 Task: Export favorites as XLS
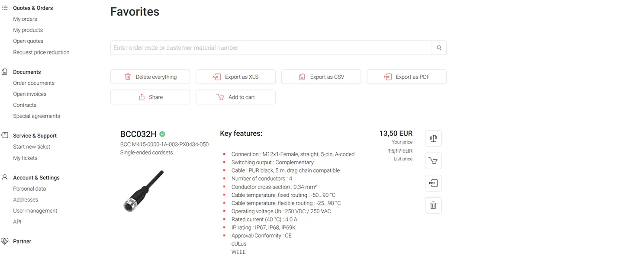tap(235, 77)
